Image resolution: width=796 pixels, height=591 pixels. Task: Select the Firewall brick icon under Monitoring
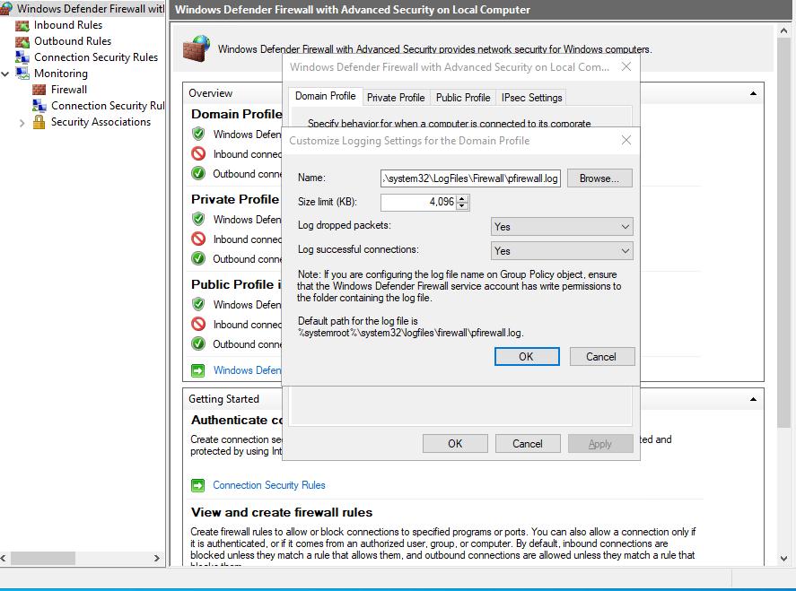39,90
